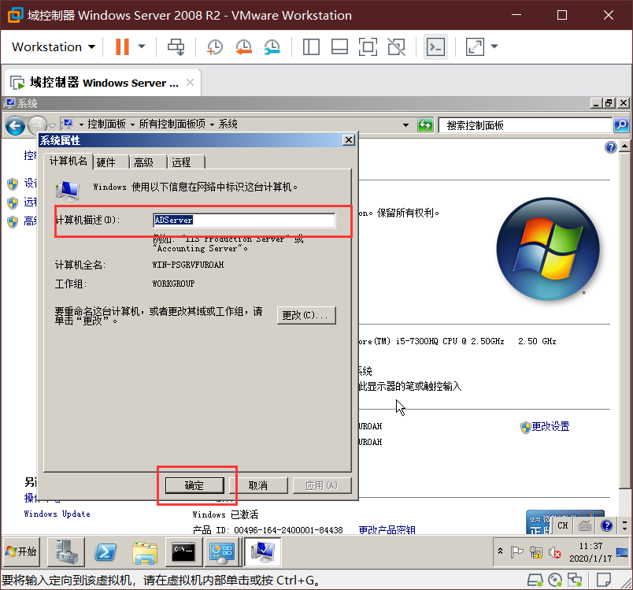Viewport: 633px width, 590px height.
Task: Click the forward navigation button
Action: [38, 125]
